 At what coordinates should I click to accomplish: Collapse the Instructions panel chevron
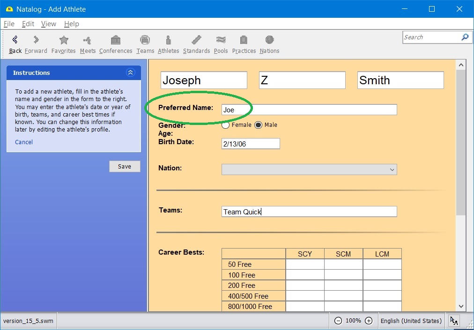coord(131,73)
